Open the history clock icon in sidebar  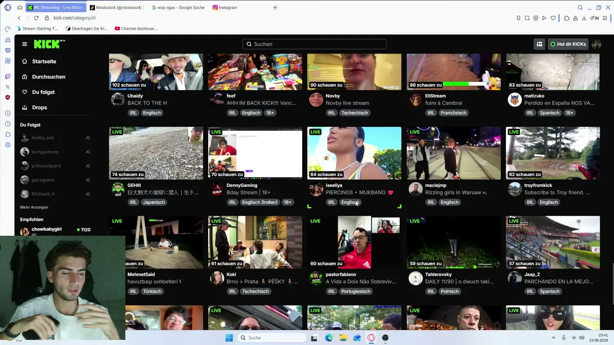coord(8,124)
